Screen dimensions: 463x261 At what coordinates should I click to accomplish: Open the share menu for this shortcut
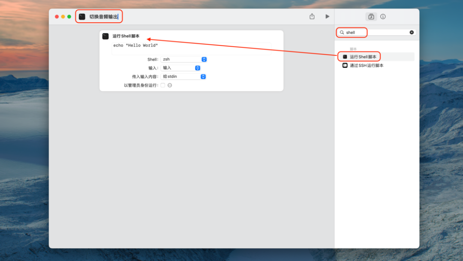pyautogui.click(x=312, y=17)
